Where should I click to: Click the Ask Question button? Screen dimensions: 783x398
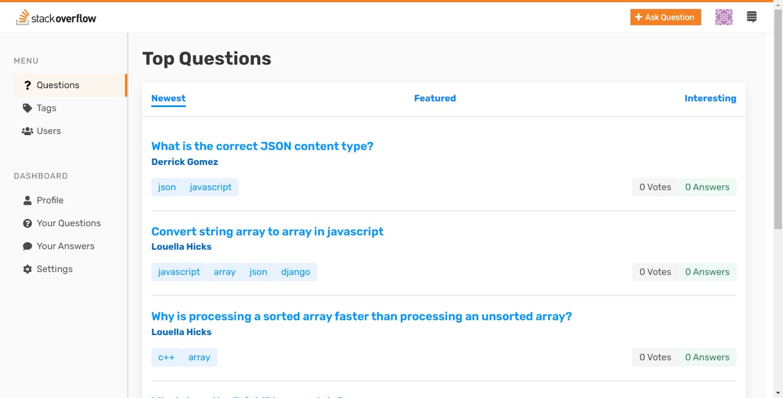point(665,17)
